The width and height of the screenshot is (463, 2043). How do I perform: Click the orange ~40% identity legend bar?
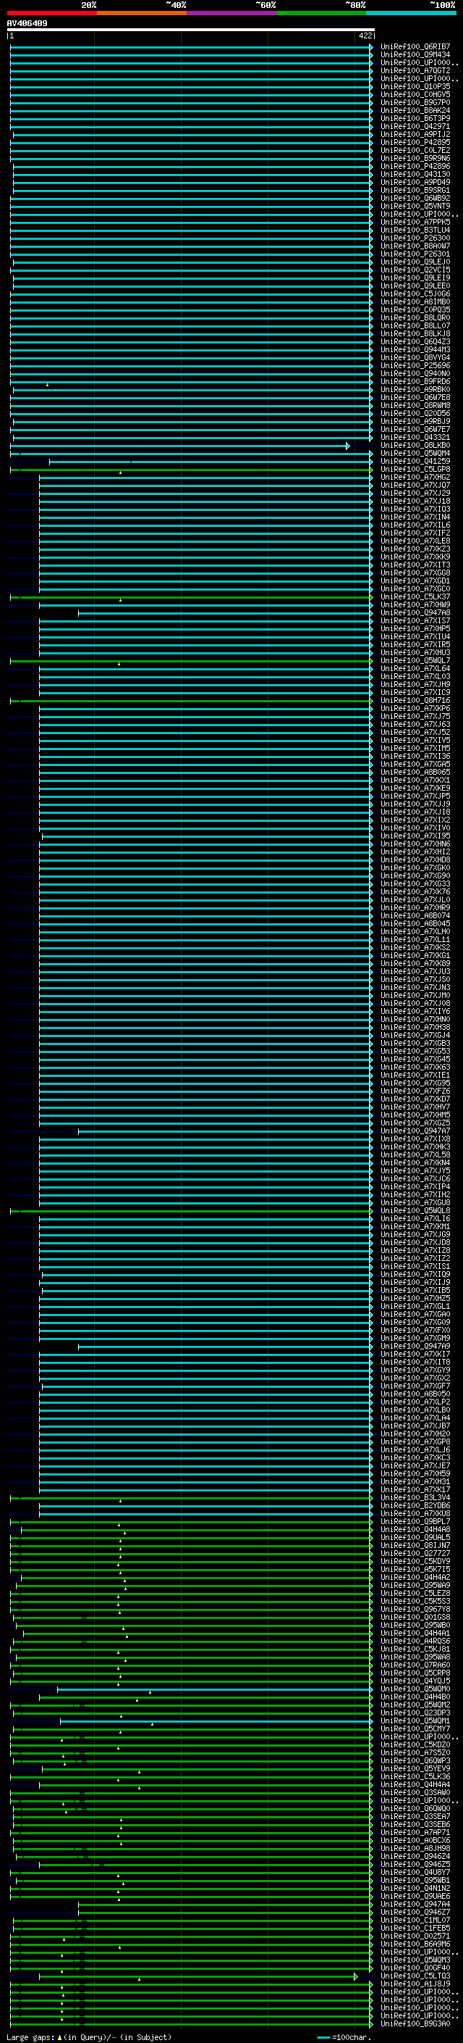point(142,13)
